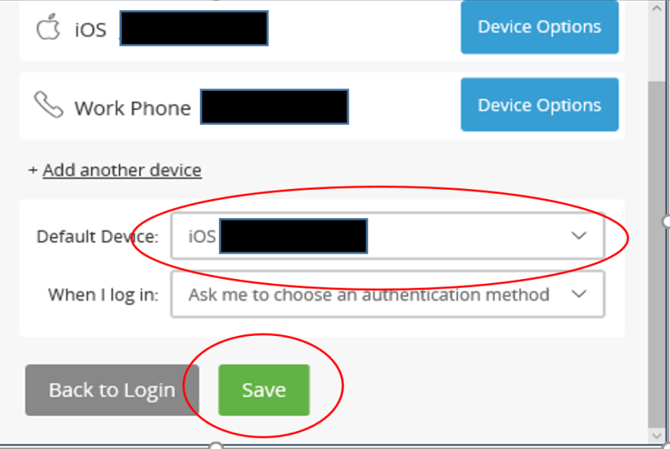Viewport: 670px width, 449px height.
Task: Open the Default Device dropdown
Action: (388, 236)
